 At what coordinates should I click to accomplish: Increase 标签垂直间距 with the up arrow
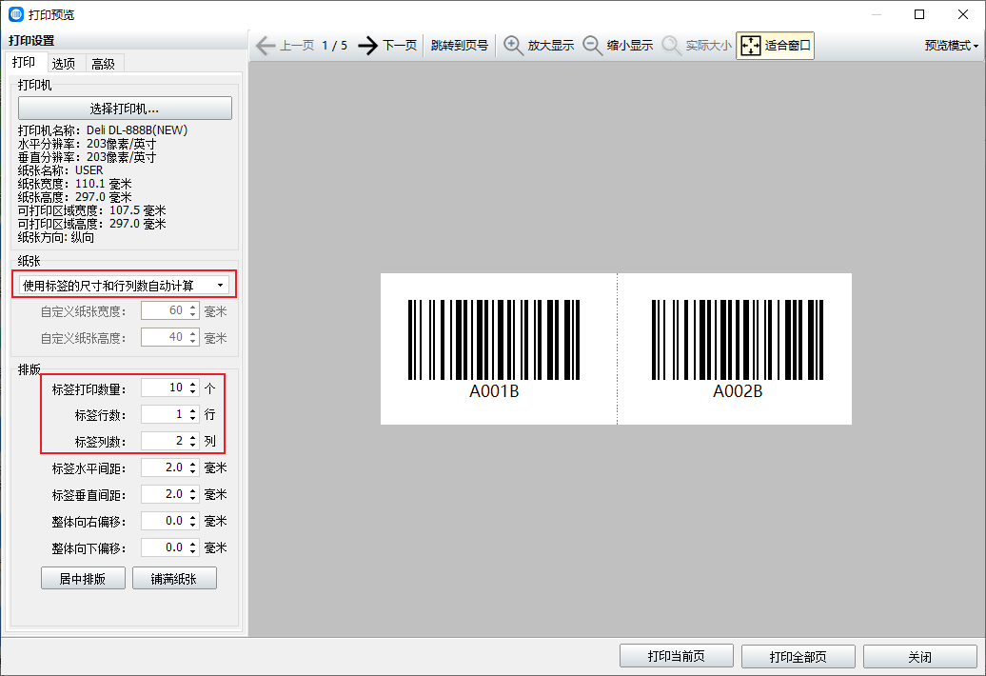[193, 490]
